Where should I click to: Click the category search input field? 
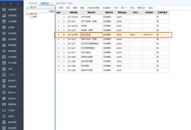[37, 11]
